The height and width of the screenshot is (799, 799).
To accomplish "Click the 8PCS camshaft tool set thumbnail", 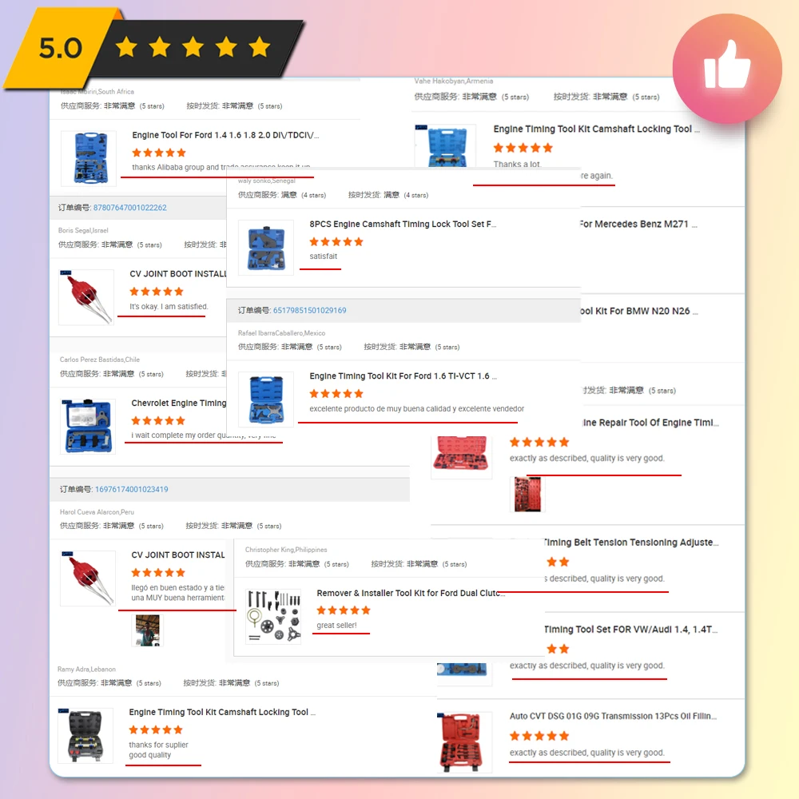I will [x=265, y=248].
